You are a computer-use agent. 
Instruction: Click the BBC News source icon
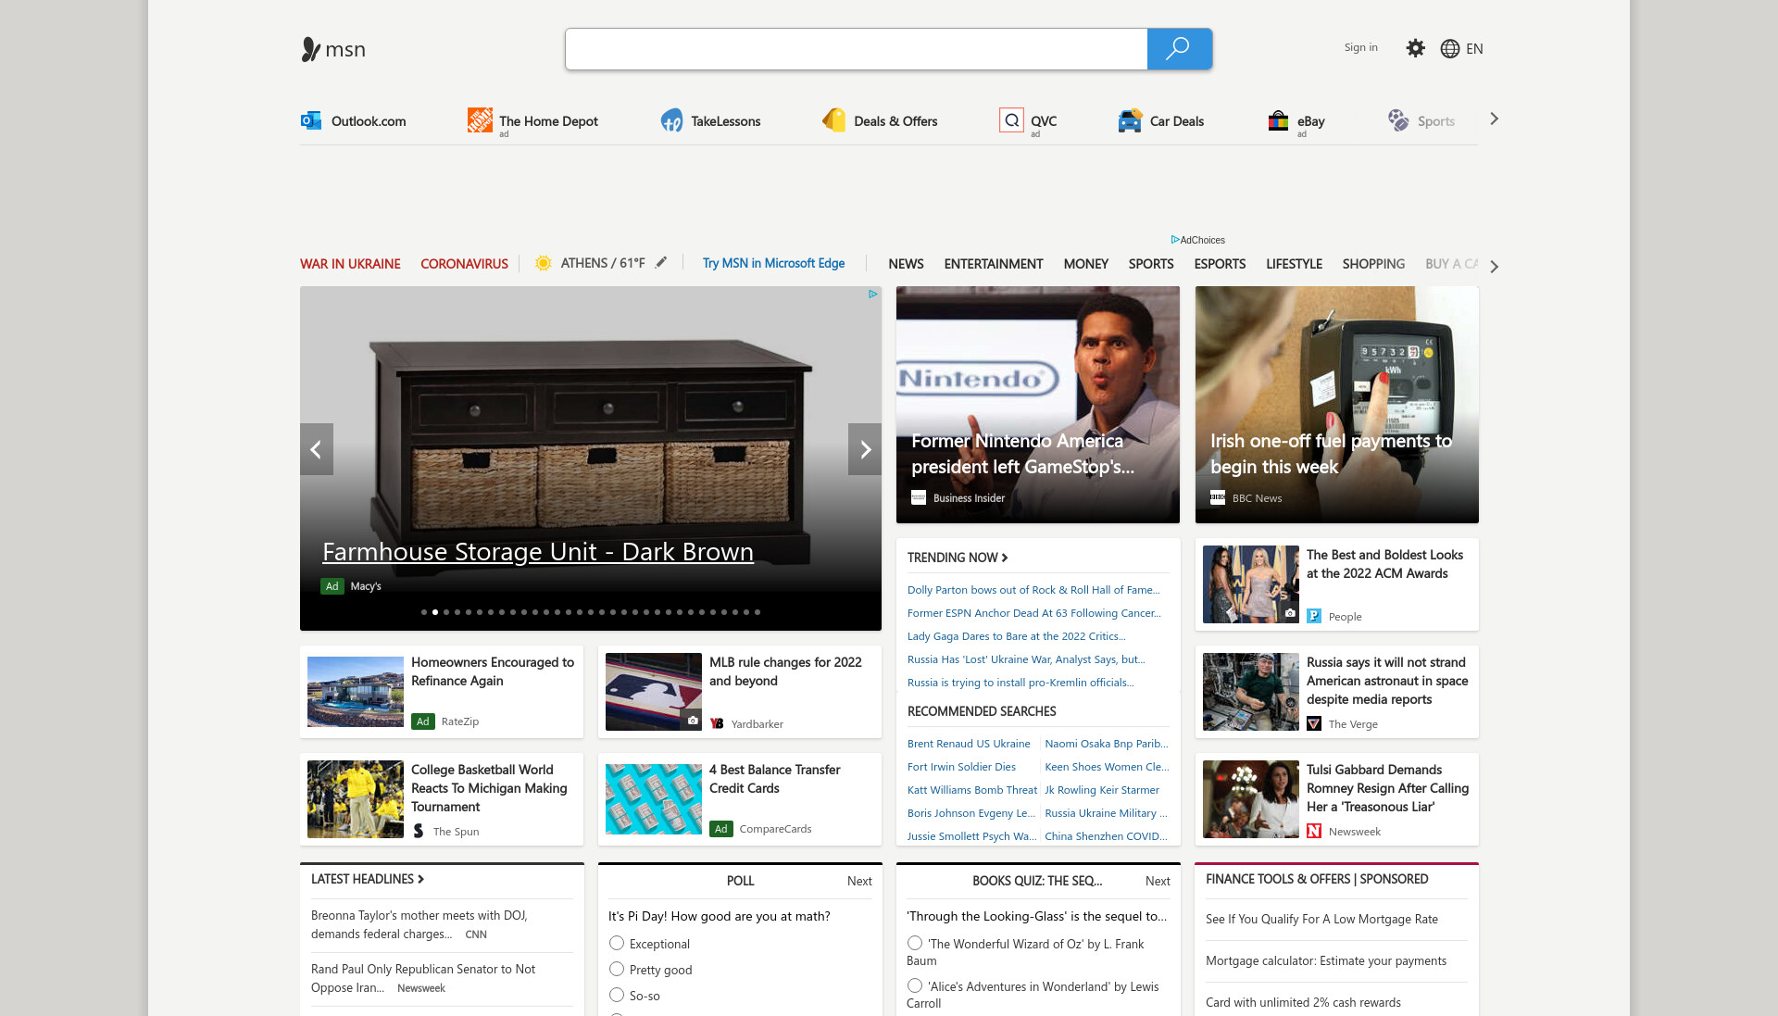[x=1218, y=497]
